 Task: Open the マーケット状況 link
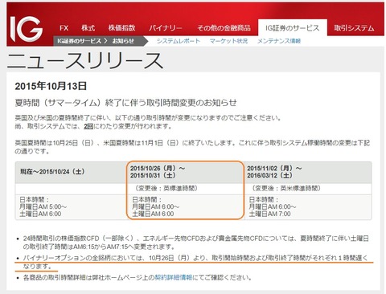(228, 41)
